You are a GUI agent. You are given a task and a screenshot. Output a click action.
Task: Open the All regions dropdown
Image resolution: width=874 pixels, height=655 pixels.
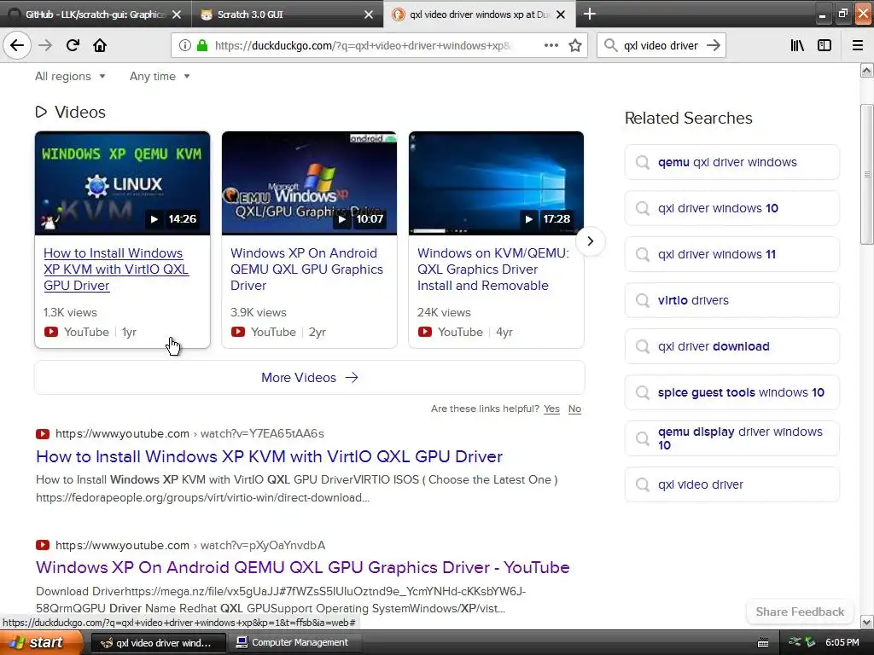click(70, 76)
